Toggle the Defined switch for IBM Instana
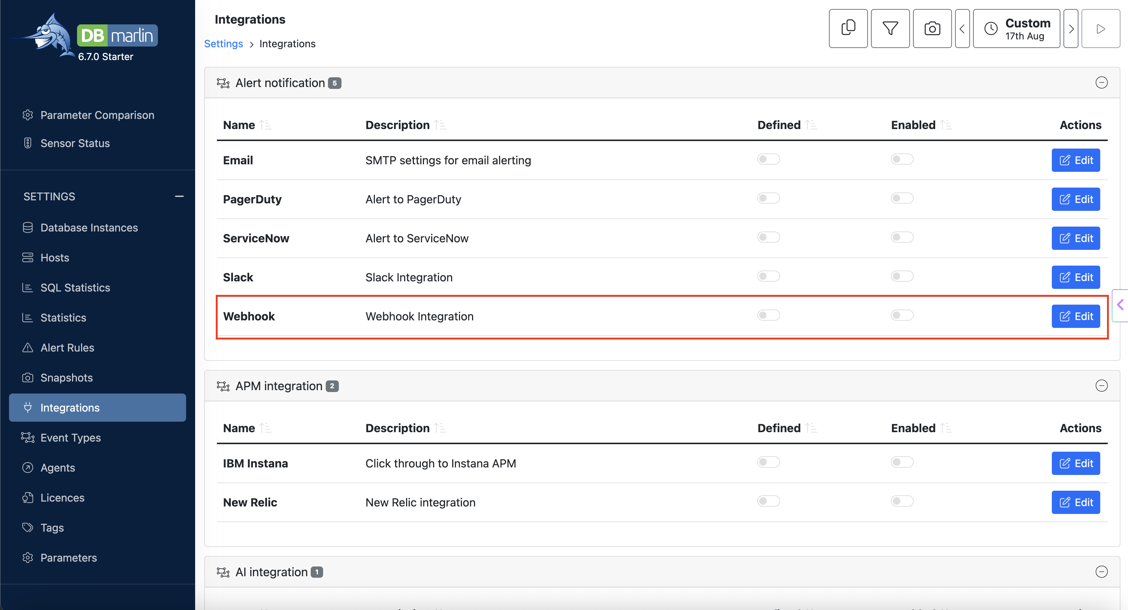 click(x=769, y=463)
